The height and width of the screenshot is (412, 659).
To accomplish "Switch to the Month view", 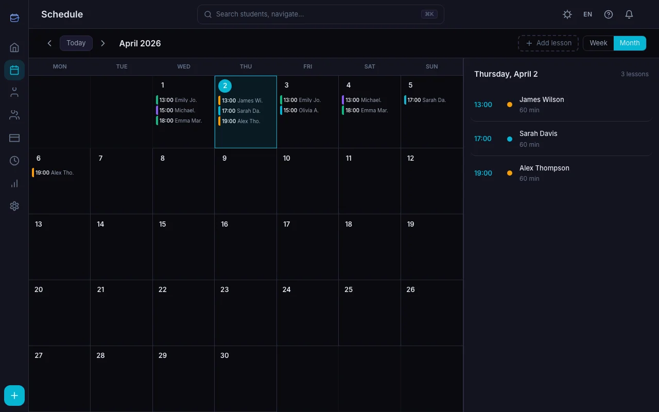I will 630,43.
